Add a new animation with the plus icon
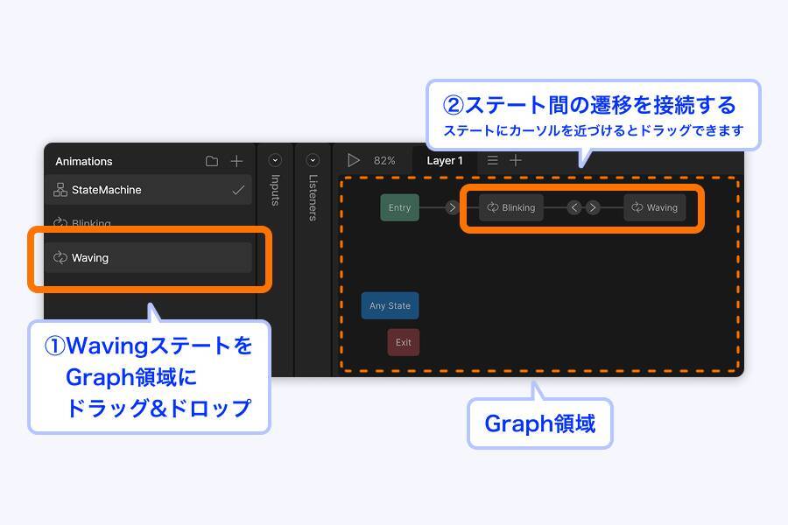The image size is (788, 525). pyautogui.click(x=236, y=161)
